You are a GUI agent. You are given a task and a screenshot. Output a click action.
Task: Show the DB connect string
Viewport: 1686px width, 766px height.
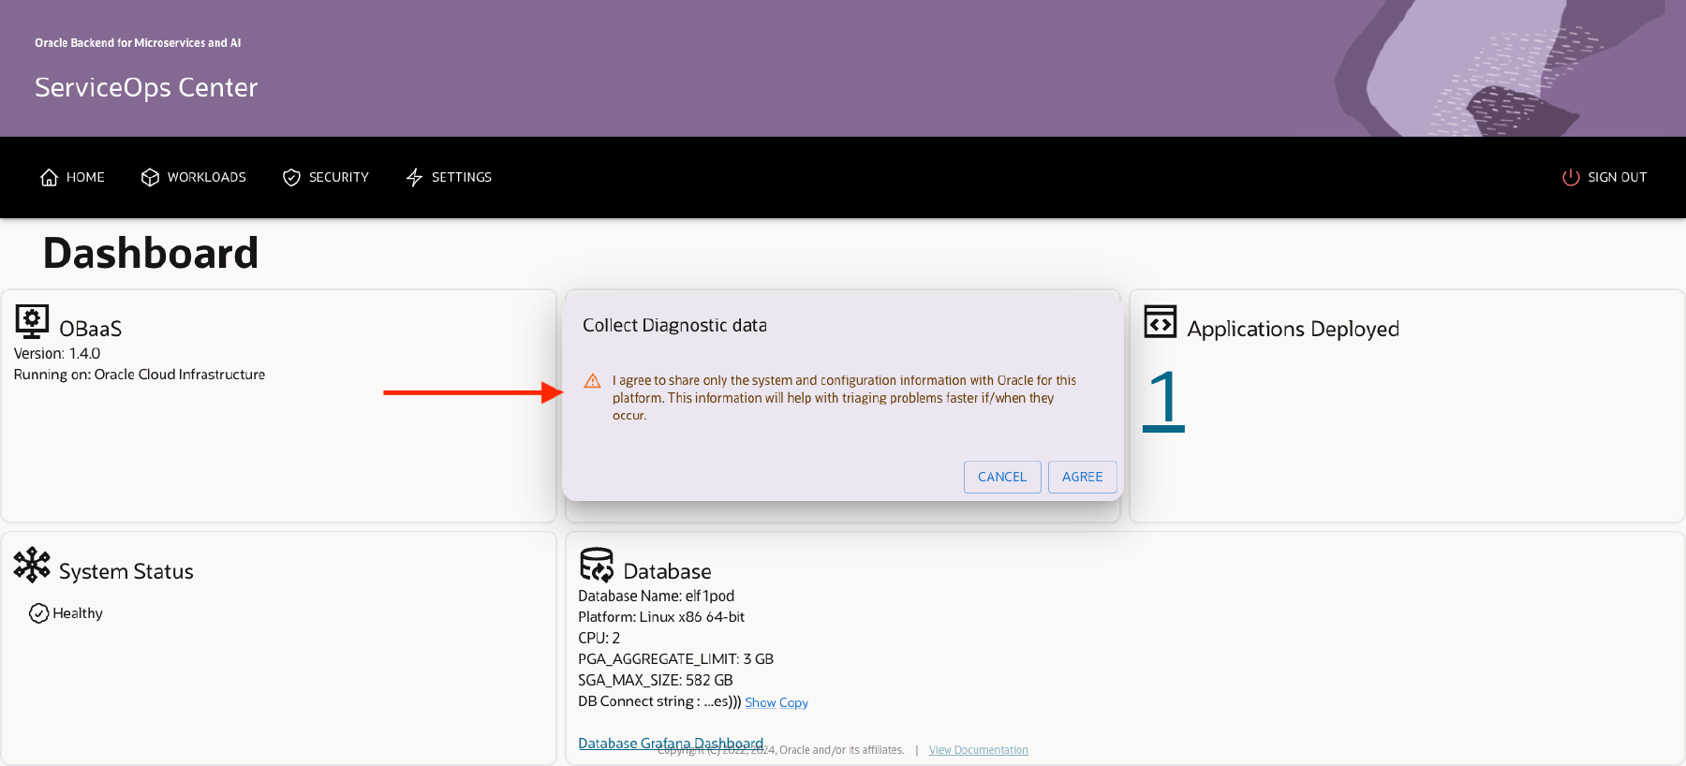pos(760,703)
